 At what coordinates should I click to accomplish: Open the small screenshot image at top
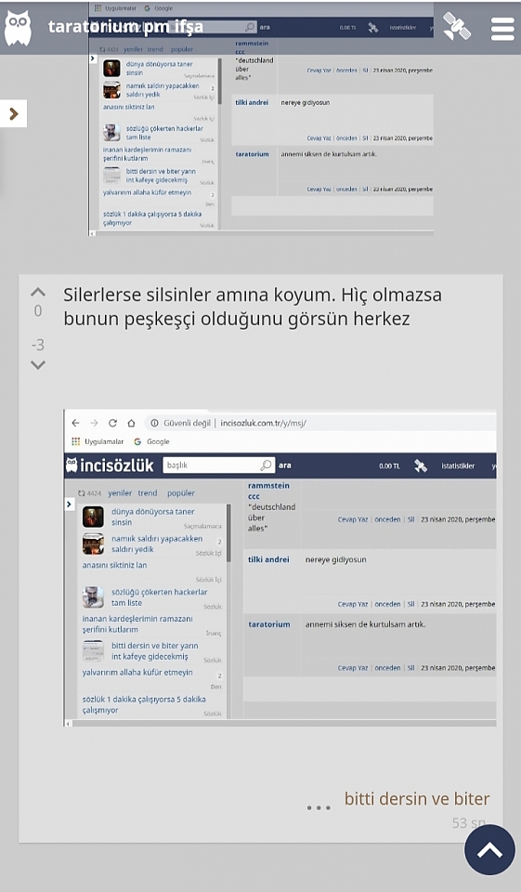261,120
